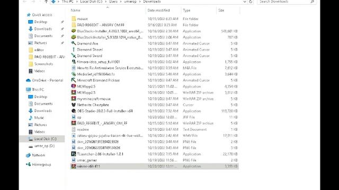339x190 pixels.
Task: Open the mouse folder icon
Action: 74,19
